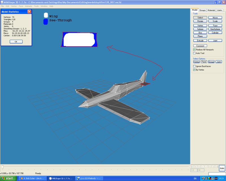This screenshot has height=181, width=226.
Task: Disable the By Vertex checkbox
Action: point(194,70)
